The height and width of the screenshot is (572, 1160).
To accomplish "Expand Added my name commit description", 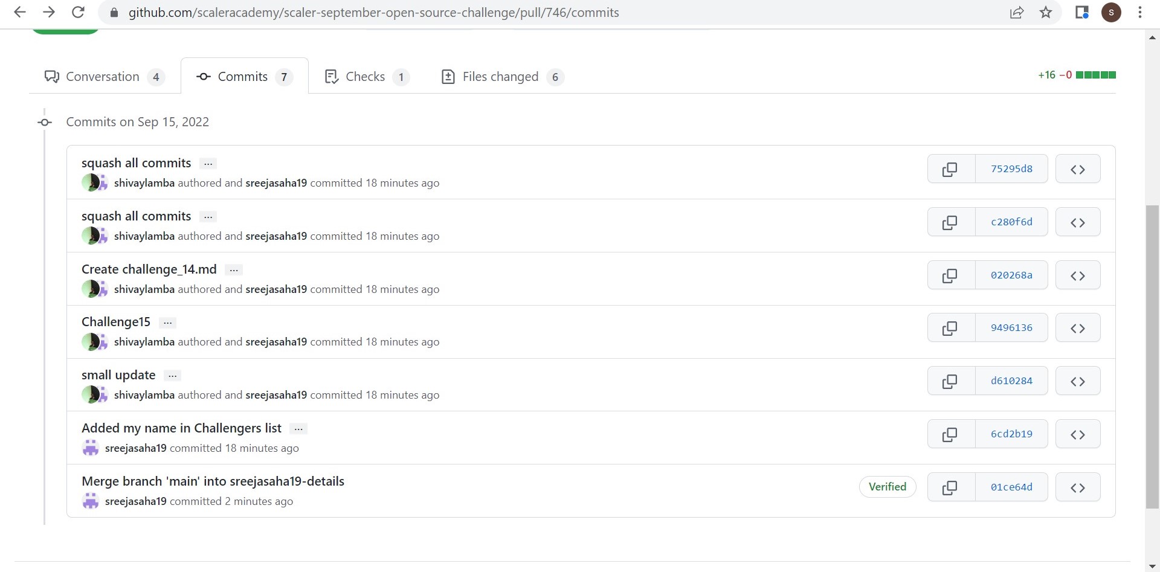I will (298, 429).
